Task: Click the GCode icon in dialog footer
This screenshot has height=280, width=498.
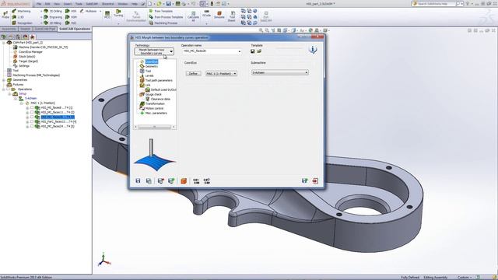Action: pos(196,181)
